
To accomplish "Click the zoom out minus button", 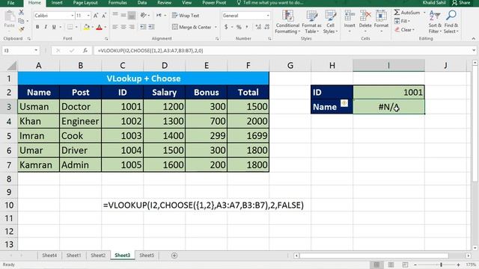I will tap(415, 265).
